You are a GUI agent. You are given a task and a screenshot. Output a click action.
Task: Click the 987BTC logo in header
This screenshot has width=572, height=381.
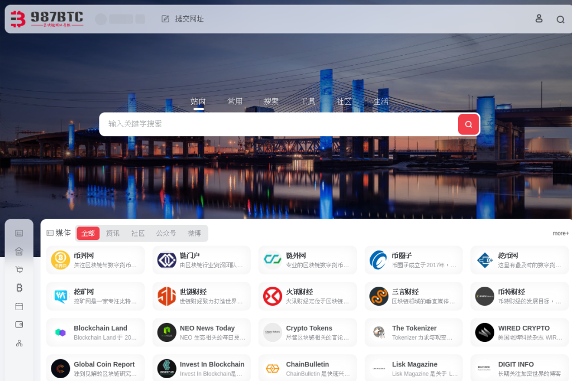click(47, 19)
